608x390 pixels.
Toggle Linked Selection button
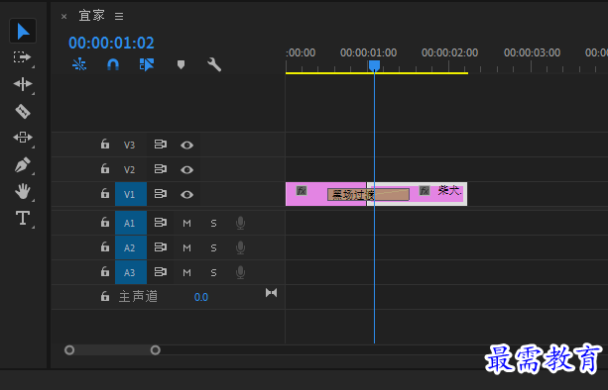point(147,64)
